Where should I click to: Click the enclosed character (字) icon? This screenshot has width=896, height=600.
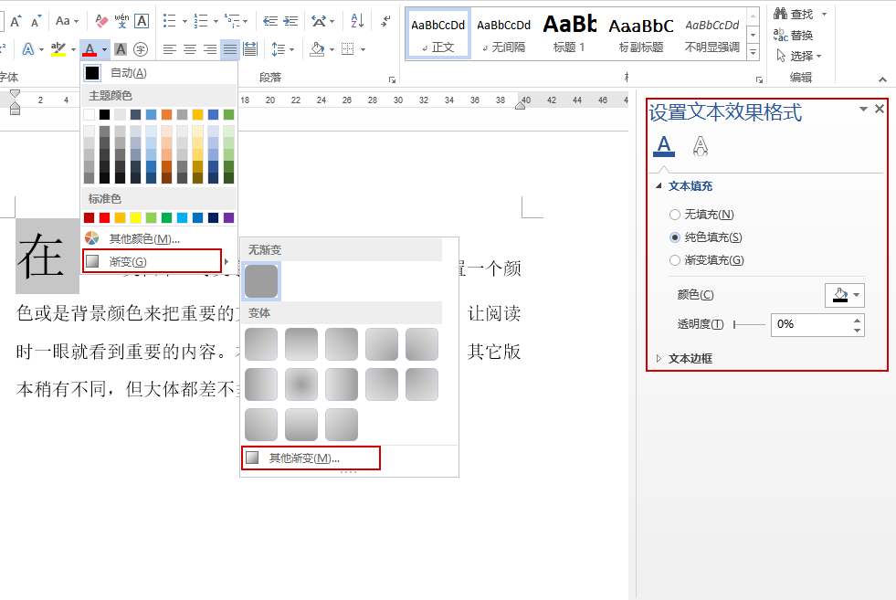click(x=140, y=49)
